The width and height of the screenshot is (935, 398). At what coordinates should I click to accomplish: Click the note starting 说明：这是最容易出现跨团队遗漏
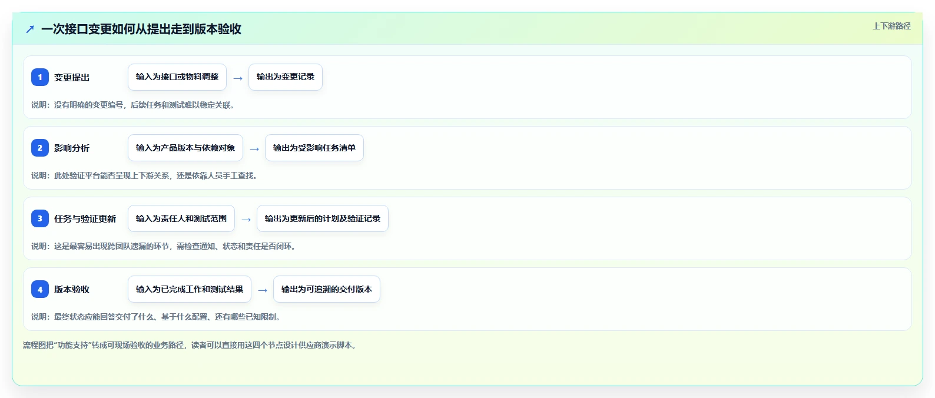point(165,246)
